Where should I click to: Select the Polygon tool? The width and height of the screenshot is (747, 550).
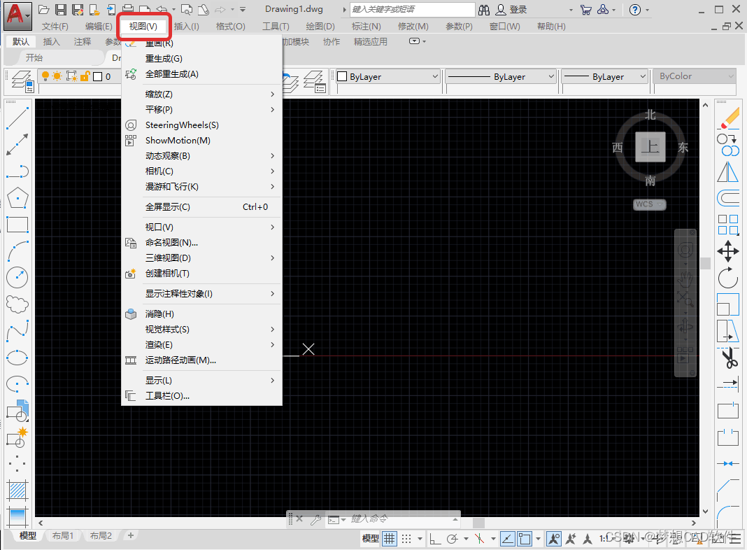(x=17, y=197)
